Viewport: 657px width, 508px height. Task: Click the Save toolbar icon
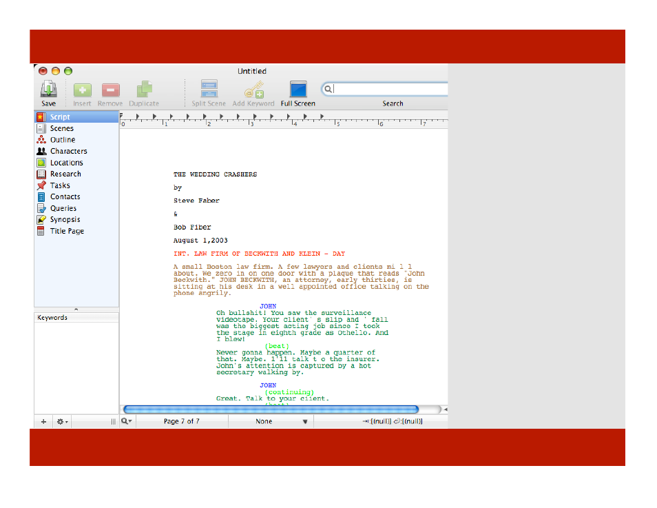point(49,89)
